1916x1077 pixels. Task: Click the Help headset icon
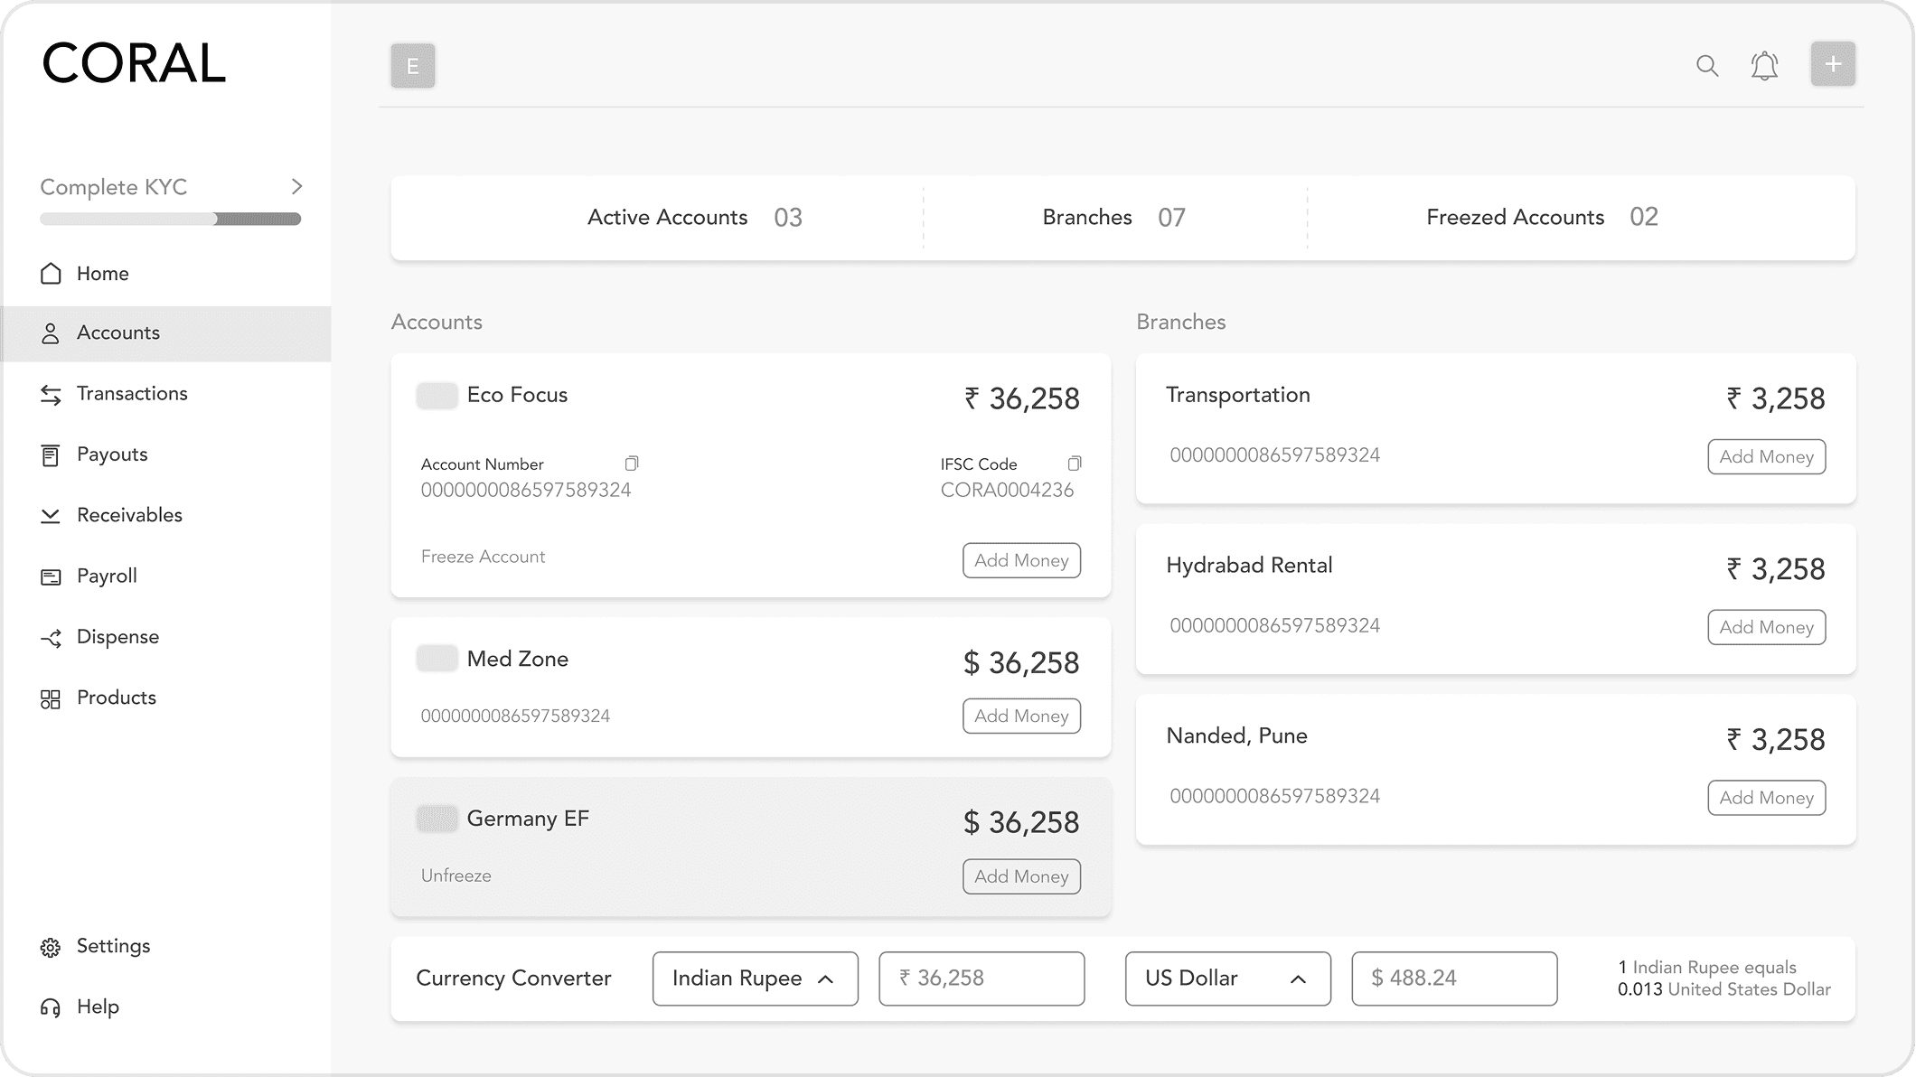click(x=51, y=1007)
